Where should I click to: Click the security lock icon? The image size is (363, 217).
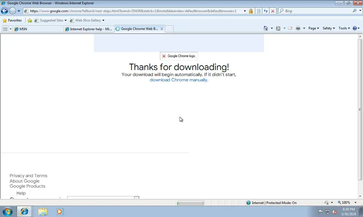(251, 11)
